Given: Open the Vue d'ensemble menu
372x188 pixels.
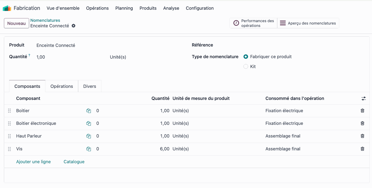Looking at the screenshot, I should point(63,8).
